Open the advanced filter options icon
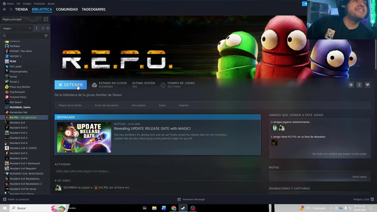This screenshot has height=212, width=377. coord(46,36)
